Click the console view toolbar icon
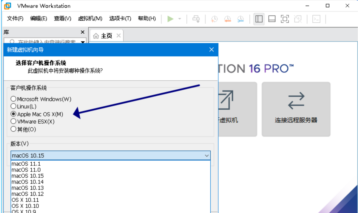 [x=316, y=19]
